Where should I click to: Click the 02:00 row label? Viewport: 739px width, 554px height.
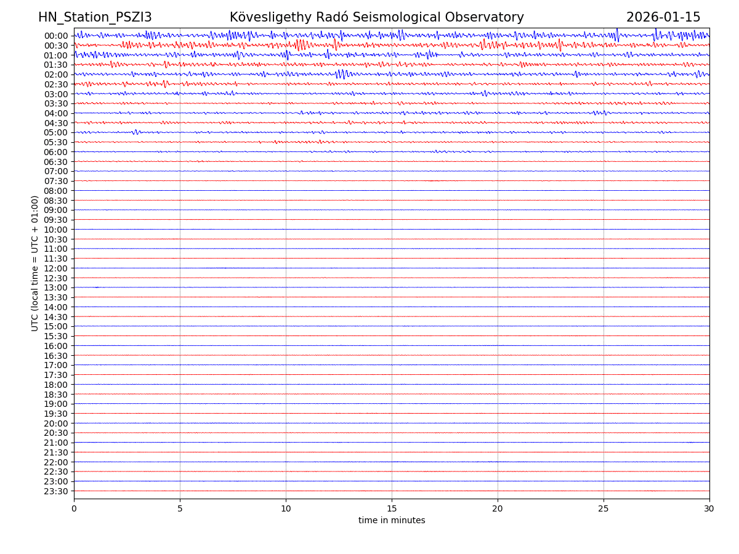coord(55,74)
